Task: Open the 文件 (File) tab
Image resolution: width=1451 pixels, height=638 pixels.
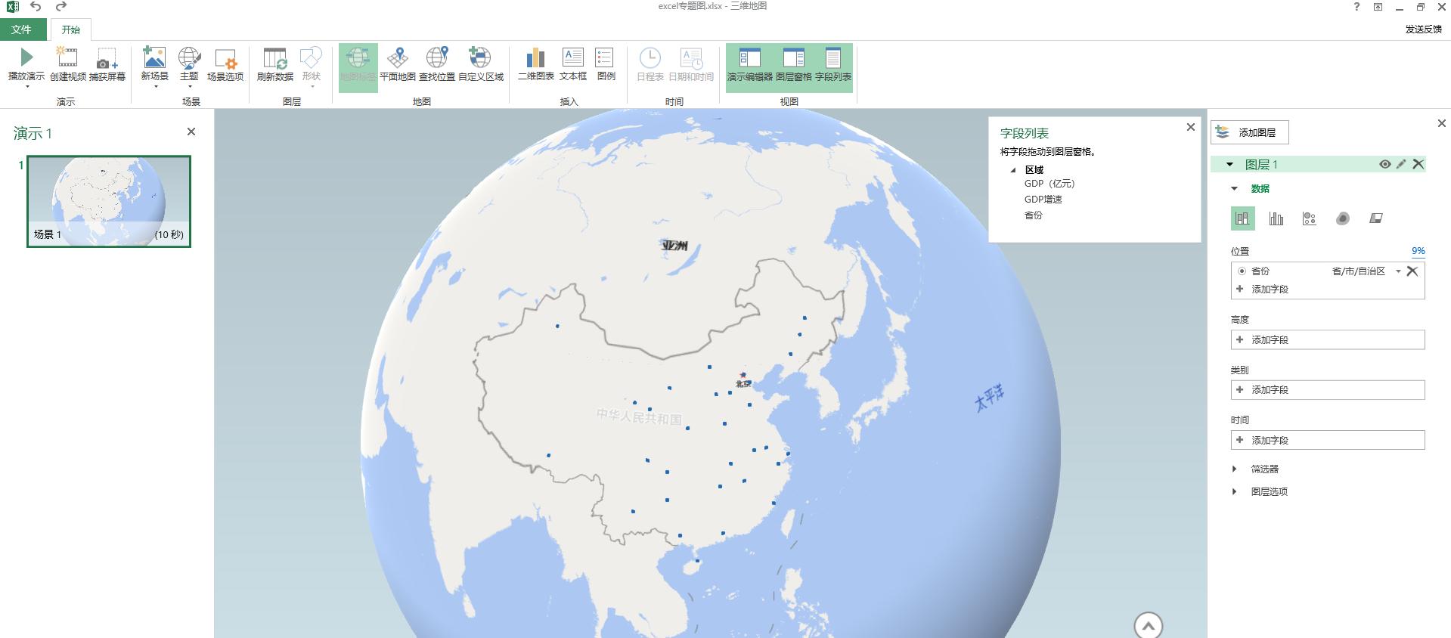Action: 22,29
